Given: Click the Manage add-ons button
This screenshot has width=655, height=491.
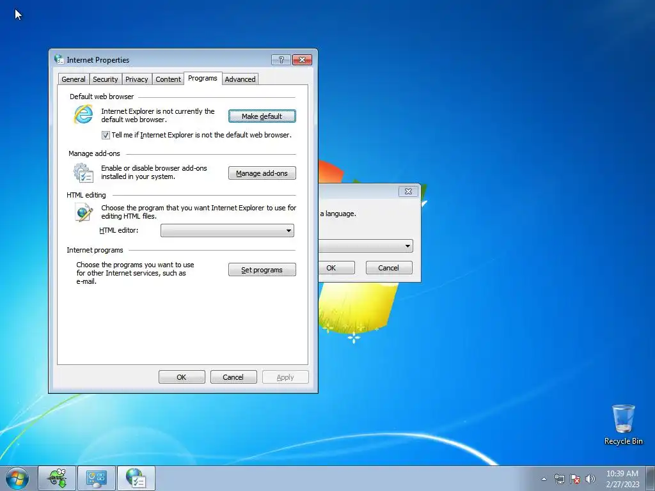Looking at the screenshot, I should [262, 173].
